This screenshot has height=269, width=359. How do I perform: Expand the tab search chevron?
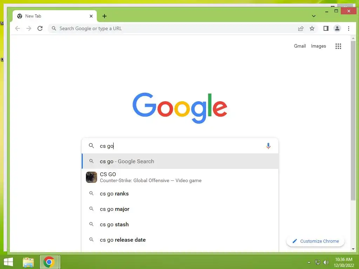(x=314, y=16)
